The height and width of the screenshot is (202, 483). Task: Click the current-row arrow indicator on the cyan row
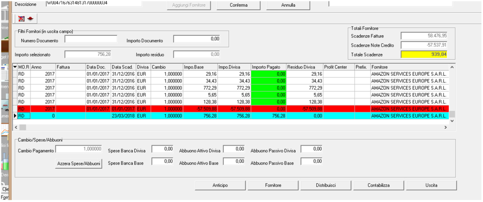tap(14, 116)
